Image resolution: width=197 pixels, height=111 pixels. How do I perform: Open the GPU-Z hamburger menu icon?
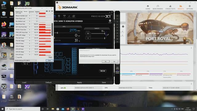point(52,11)
